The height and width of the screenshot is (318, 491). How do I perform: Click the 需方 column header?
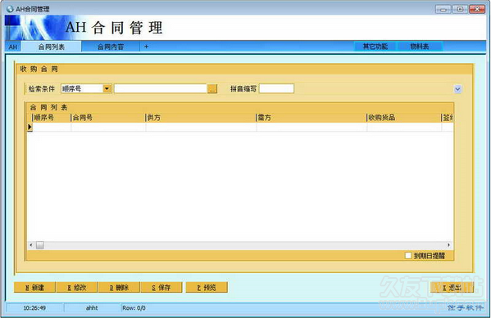click(x=311, y=118)
